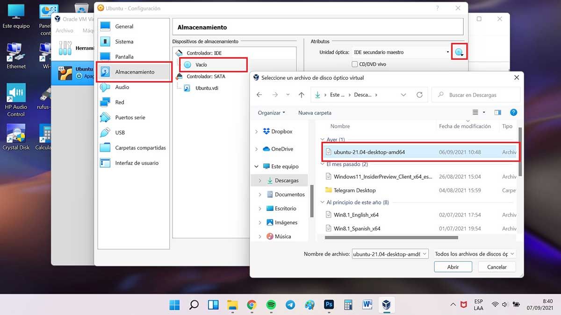Open the Organizar menu
561x315 pixels.
pyautogui.click(x=271, y=113)
